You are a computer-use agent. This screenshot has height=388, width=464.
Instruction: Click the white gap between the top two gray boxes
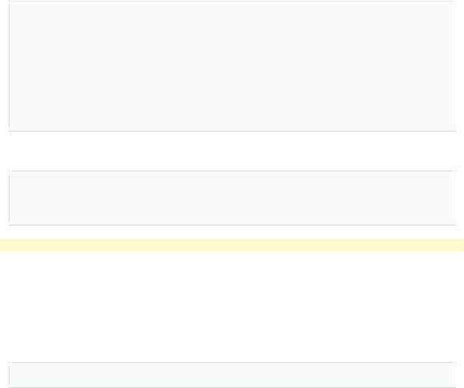coord(232,151)
